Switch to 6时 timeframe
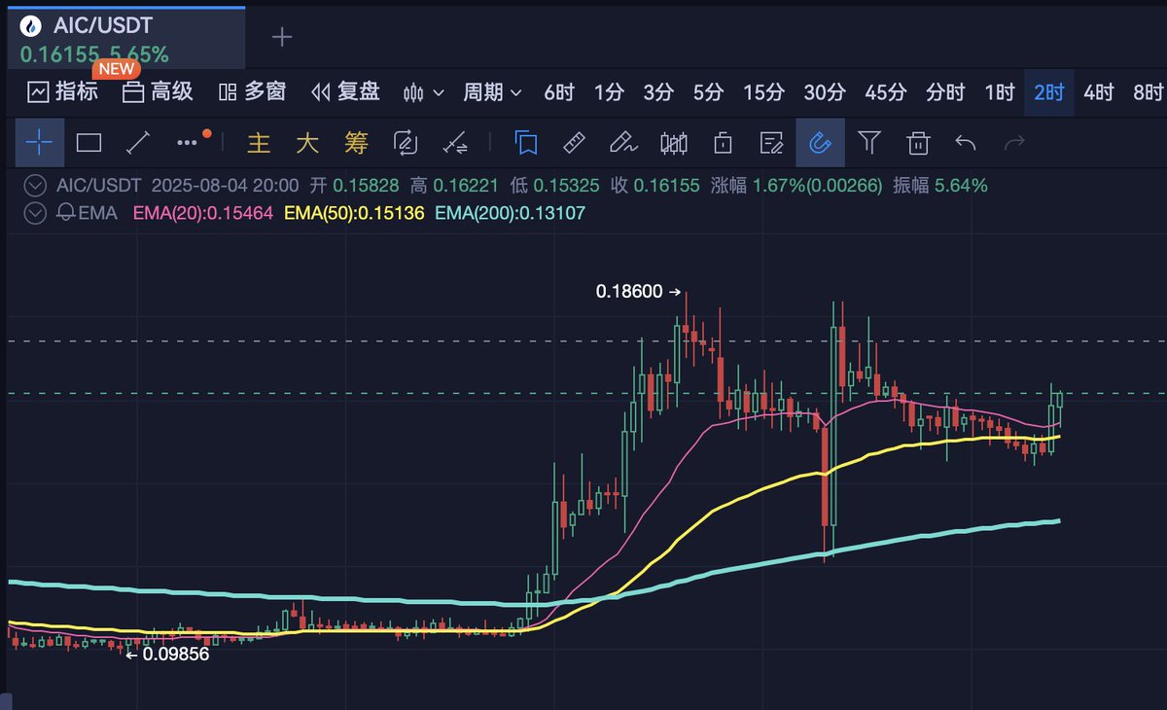Image resolution: width=1167 pixels, height=710 pixels. tap(559, 92)
